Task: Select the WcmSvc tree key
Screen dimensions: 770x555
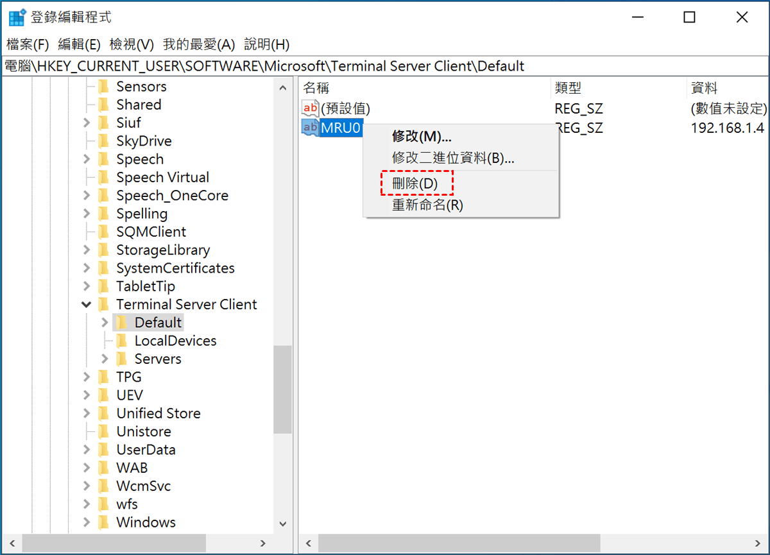Action: click(x=143, y=486)
